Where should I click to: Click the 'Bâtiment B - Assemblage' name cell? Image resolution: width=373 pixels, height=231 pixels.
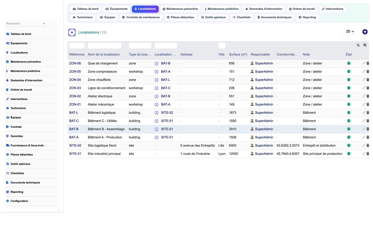pos(106,129)
